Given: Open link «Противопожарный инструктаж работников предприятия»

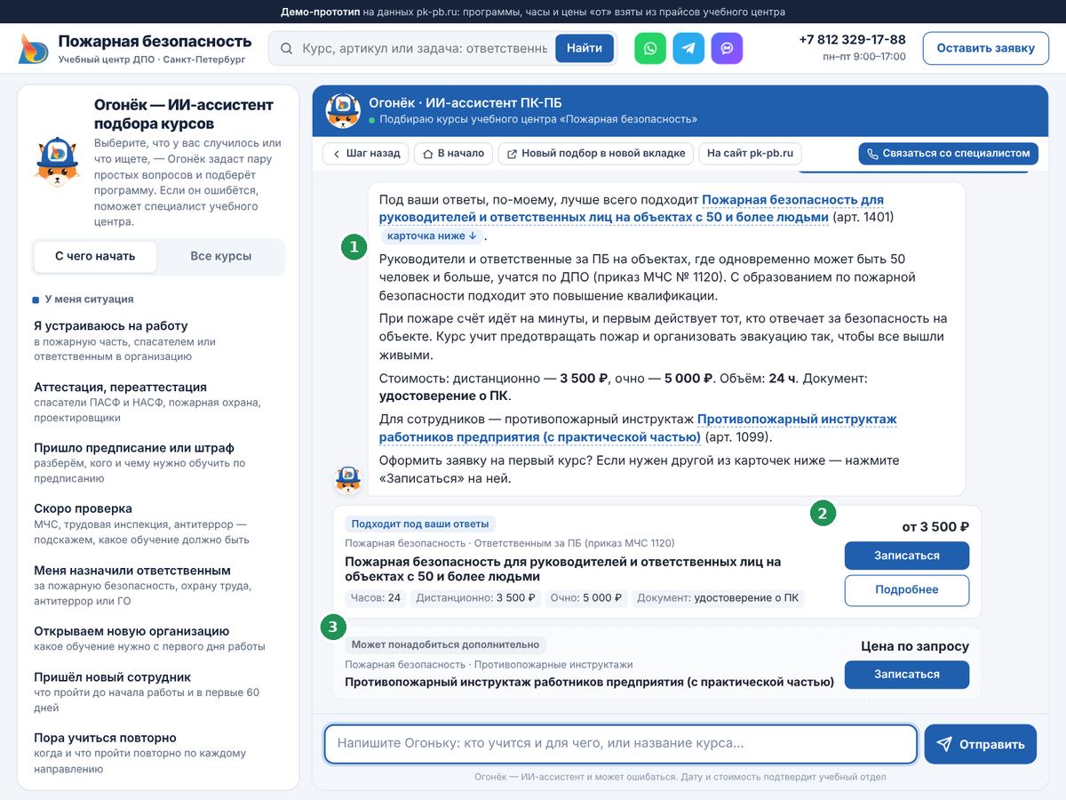Looking at the screenshot, I should 638,428.
